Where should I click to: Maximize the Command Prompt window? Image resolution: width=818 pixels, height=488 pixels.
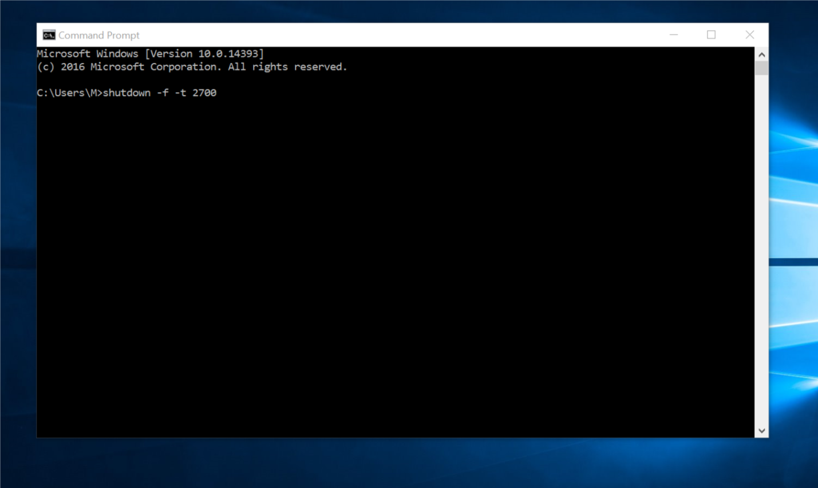(711, 35)
